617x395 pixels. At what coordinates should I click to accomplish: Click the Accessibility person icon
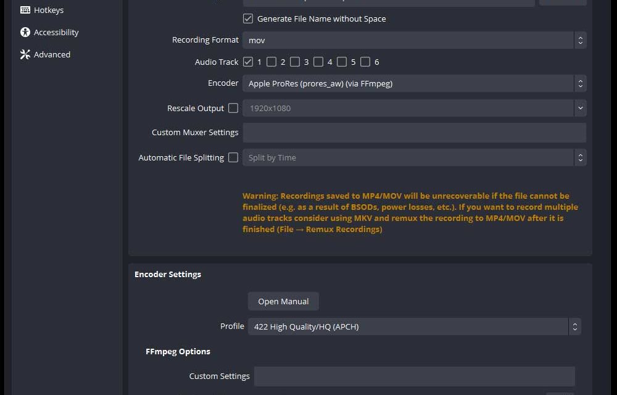tap(25, 32)
